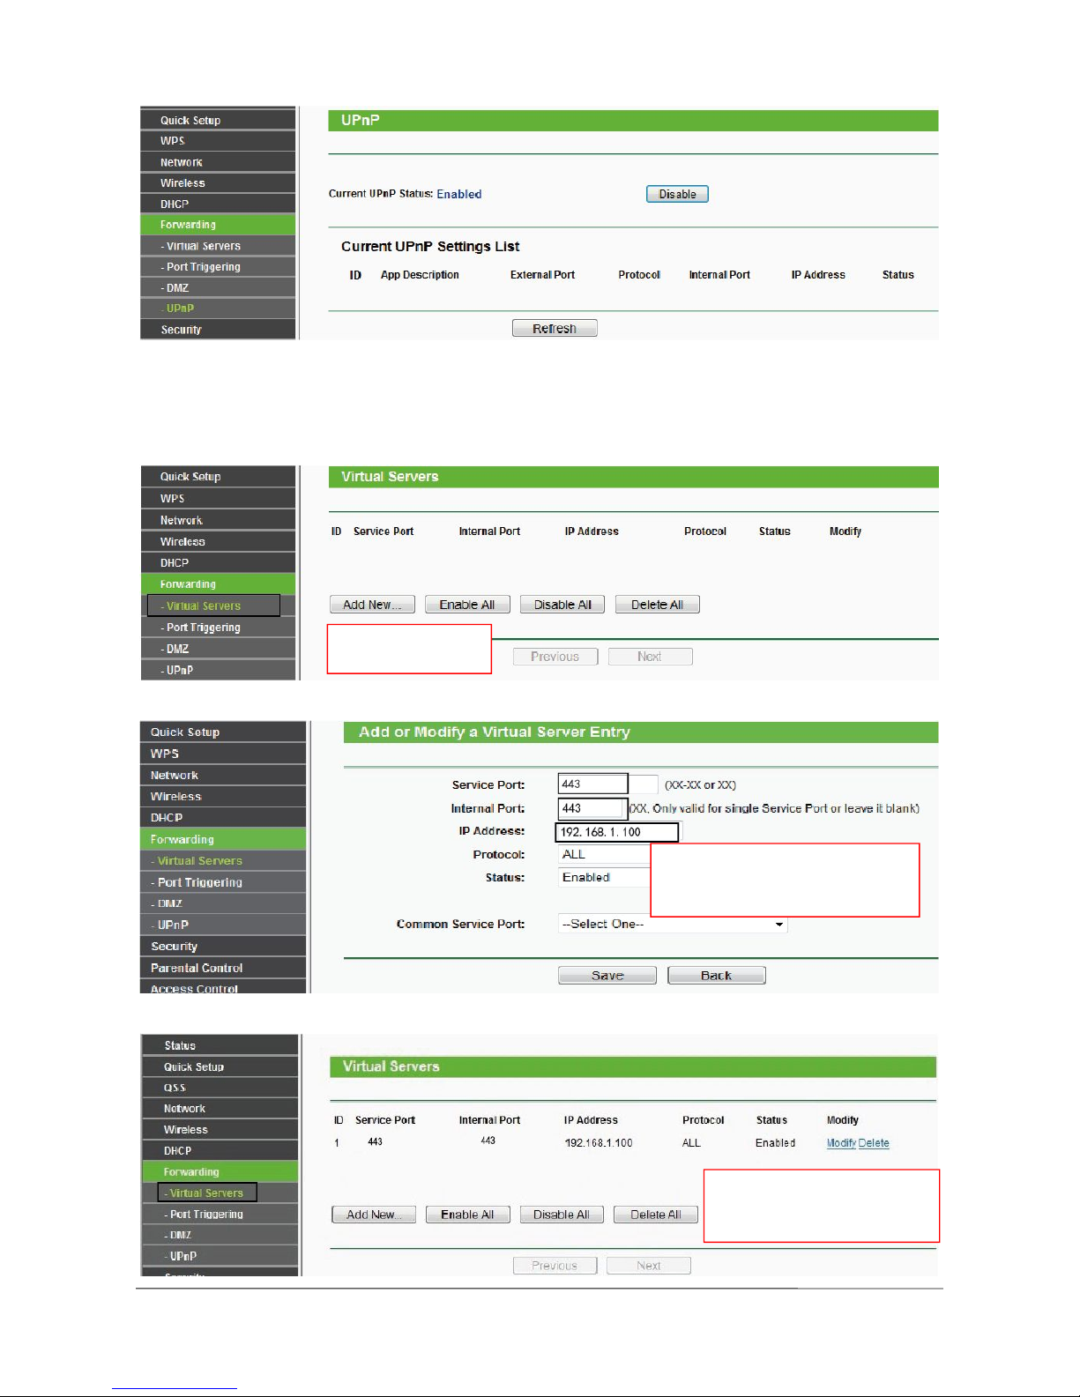Screen dimensions: 1080x1397
Task: Open Wireless in the UPnP page sidebar
Action: pyautogui.click(x=218, y=183)
